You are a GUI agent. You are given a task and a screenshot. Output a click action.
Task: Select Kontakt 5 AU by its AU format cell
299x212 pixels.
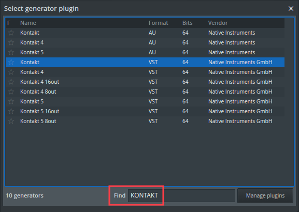(x=152, y=52)
